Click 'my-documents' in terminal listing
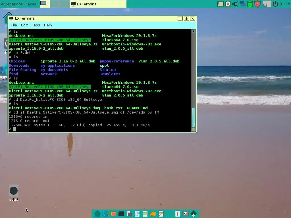The image size is (291, 218). coord(54,70)
